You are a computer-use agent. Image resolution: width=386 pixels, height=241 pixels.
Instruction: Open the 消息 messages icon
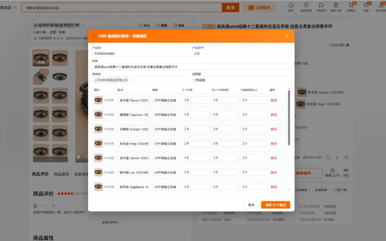click(366, 7)
